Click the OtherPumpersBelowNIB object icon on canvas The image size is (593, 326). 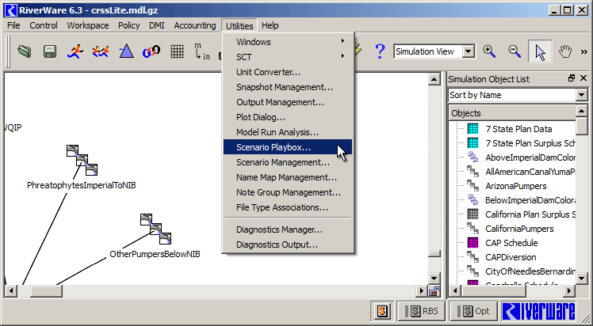pos(156,229)
